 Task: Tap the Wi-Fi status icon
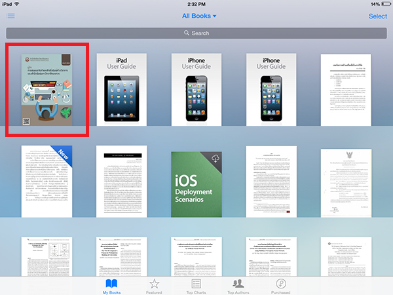(x=17, y=4)
